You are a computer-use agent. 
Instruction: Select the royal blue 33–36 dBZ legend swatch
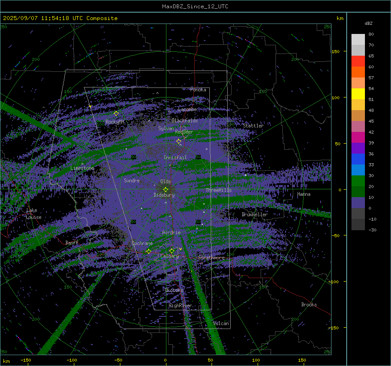(358, 159)
